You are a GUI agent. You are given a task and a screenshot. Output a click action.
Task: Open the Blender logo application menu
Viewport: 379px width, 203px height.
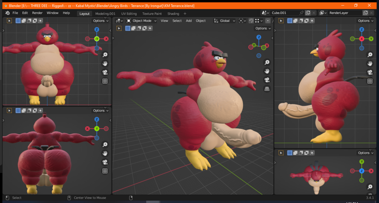pyautogui.click(x=8, y=13)
